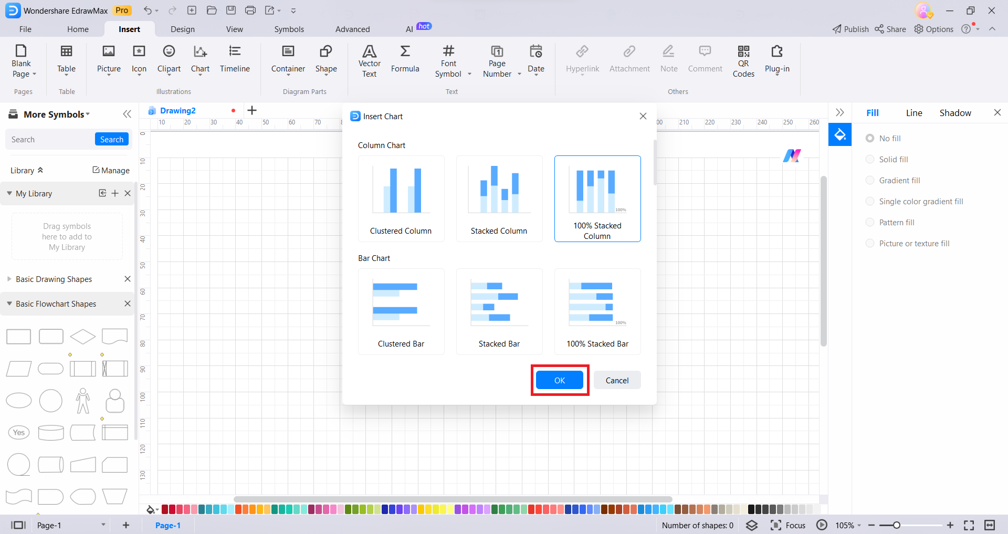Choose the Clustered Column chart thumbnail

coord(401,198)
